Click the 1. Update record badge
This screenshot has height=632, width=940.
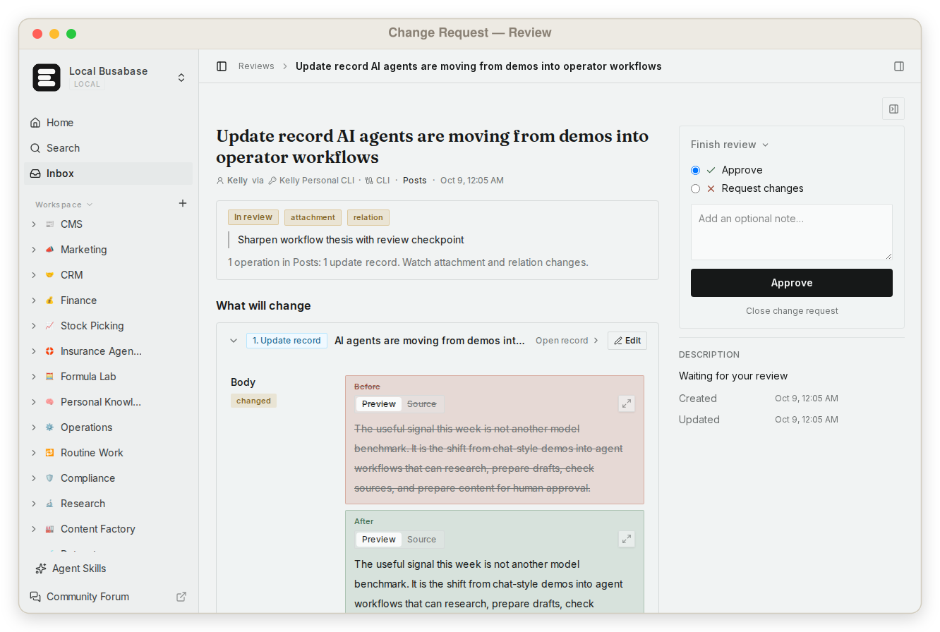(x=287, y=341)
